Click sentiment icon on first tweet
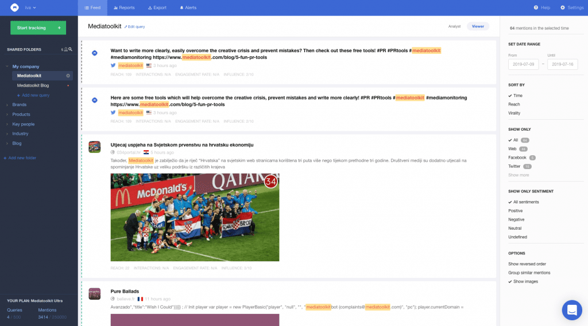The image size is (588, 326). [x=95, y=53]
